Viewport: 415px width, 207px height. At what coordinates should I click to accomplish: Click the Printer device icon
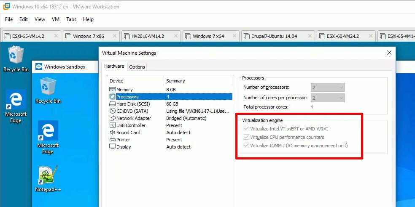pyautogui.click(x=113, y=139)
